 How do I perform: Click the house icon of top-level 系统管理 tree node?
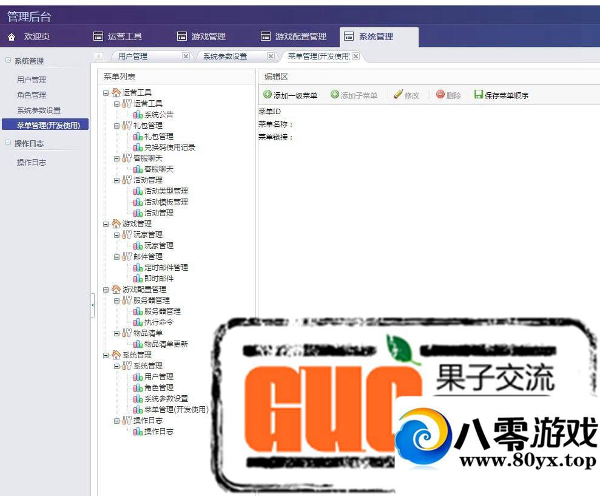[116, 355]
